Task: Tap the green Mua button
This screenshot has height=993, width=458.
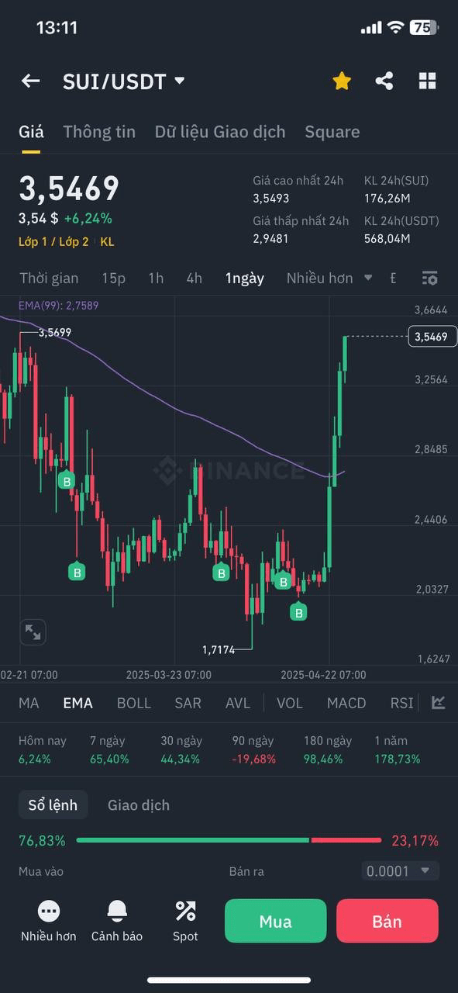Action: [276, 921]
